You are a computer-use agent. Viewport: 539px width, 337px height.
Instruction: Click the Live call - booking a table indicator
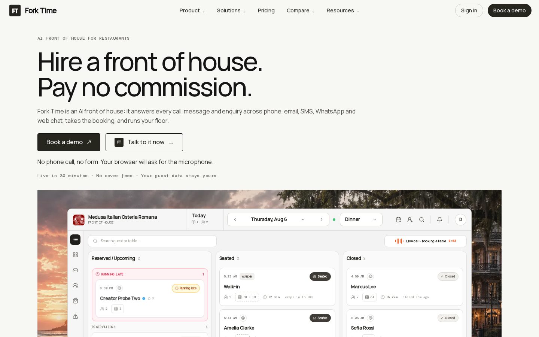[x=426, y=241]
